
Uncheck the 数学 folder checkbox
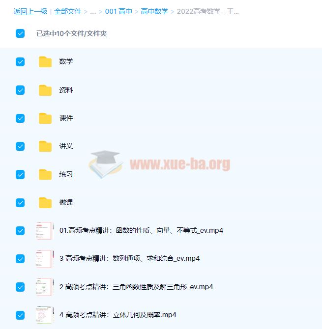pos(20,62)
